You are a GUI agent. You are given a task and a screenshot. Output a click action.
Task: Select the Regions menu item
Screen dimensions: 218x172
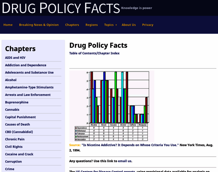(x=92, y=25)
